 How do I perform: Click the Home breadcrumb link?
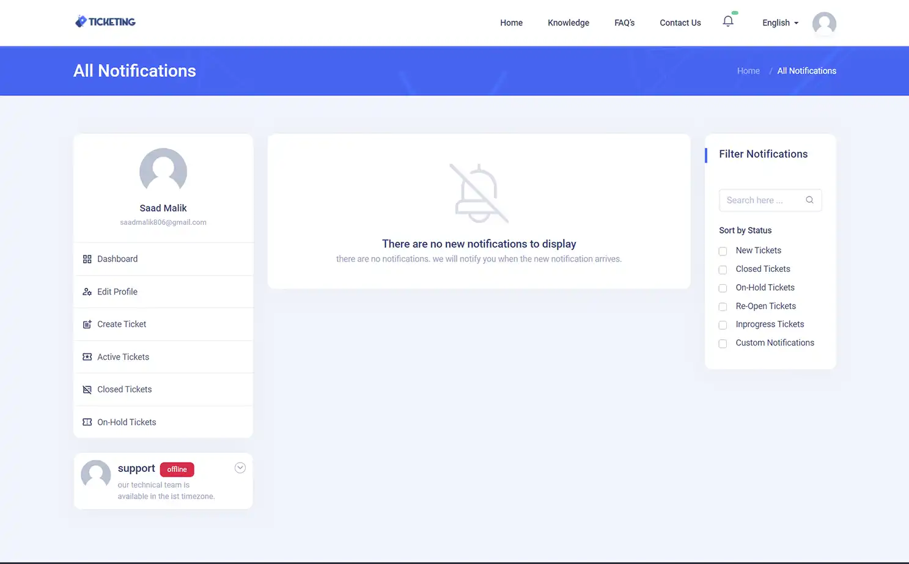point(748,70)
